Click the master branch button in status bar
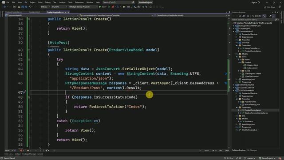Screen dimensions: 284x160 tap(250, 158)
